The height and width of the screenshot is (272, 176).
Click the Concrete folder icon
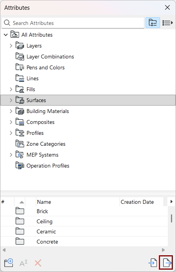[x=20, y=241]
